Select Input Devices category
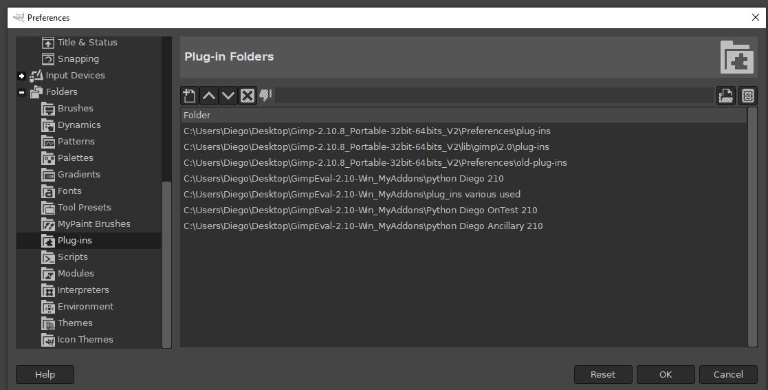 75,76
